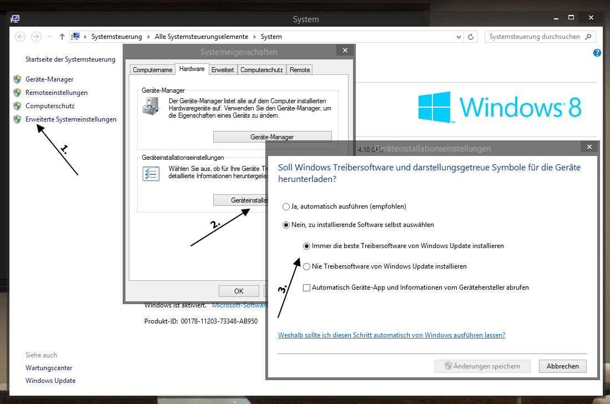Screen dimensions: 610x404
Task: Click the shield icon beside Computerschutz
Action: pyautogui.click(x=17, y=106)
